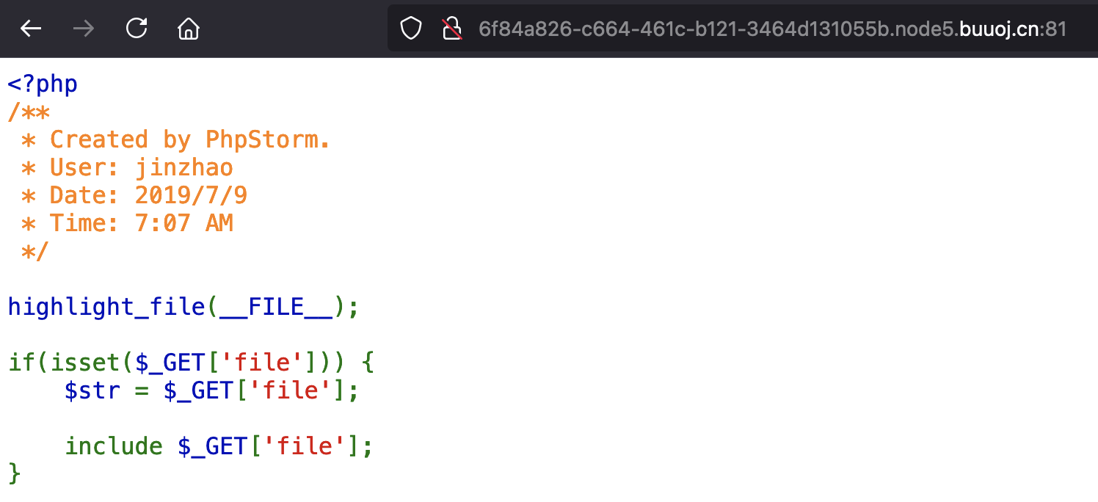
Task: Go back to the previous page
Action: point(31,29)
